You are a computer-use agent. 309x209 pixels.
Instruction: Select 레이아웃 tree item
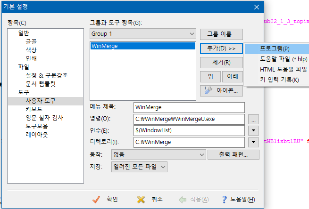[x=37, y=135]
